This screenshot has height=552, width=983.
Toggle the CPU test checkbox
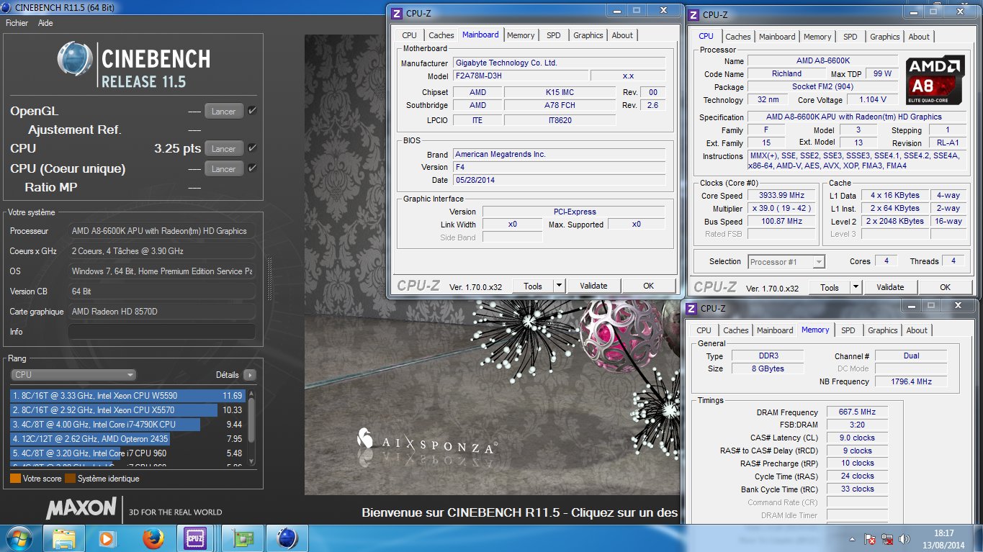[x=252, y=148]
